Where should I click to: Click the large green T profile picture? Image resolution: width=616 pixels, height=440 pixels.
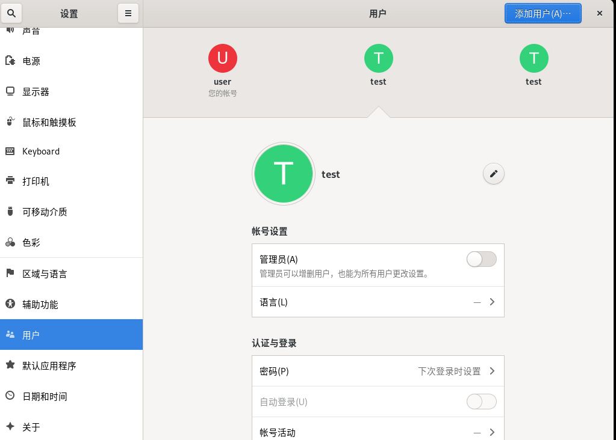[x=284, y=174]
